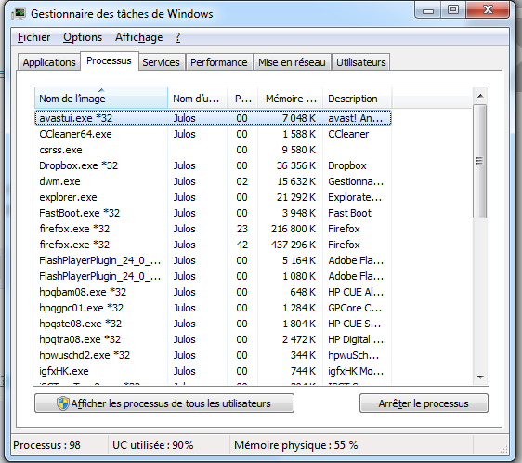Viewport: 522px width, 463px height.
Task: Click Arrêter le processus button
Action: [424, 403]
